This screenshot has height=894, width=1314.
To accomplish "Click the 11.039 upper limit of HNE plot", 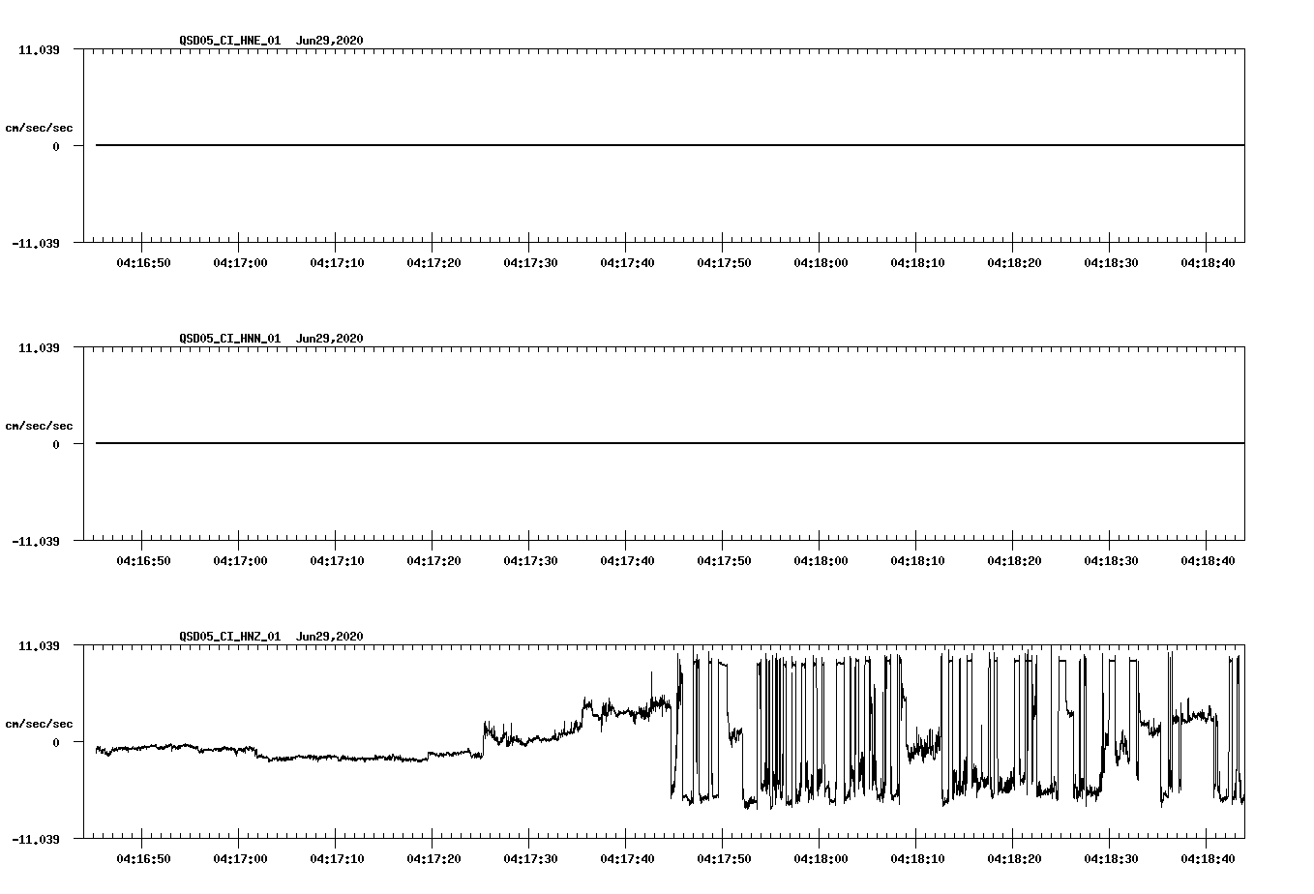I will click(x=39, y=49).
